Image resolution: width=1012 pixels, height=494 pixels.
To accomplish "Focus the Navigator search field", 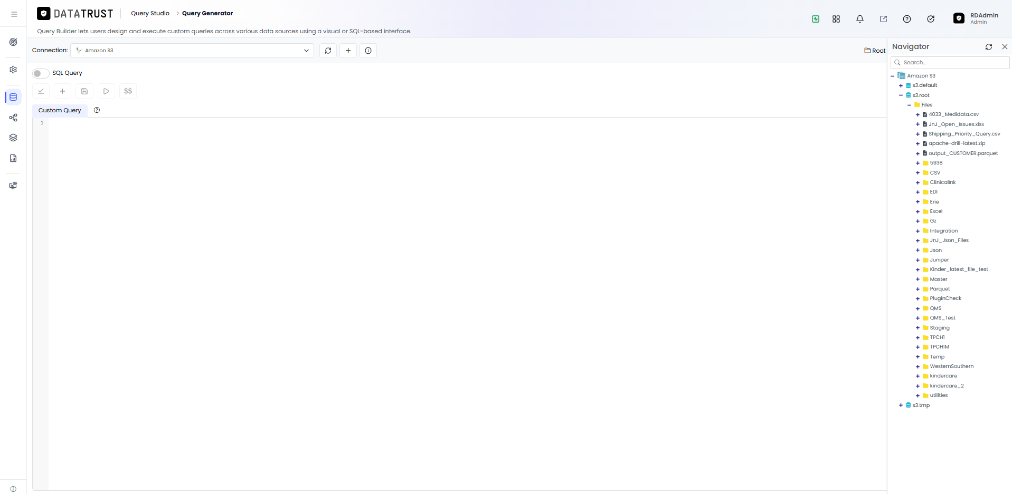I will point(950,62).
